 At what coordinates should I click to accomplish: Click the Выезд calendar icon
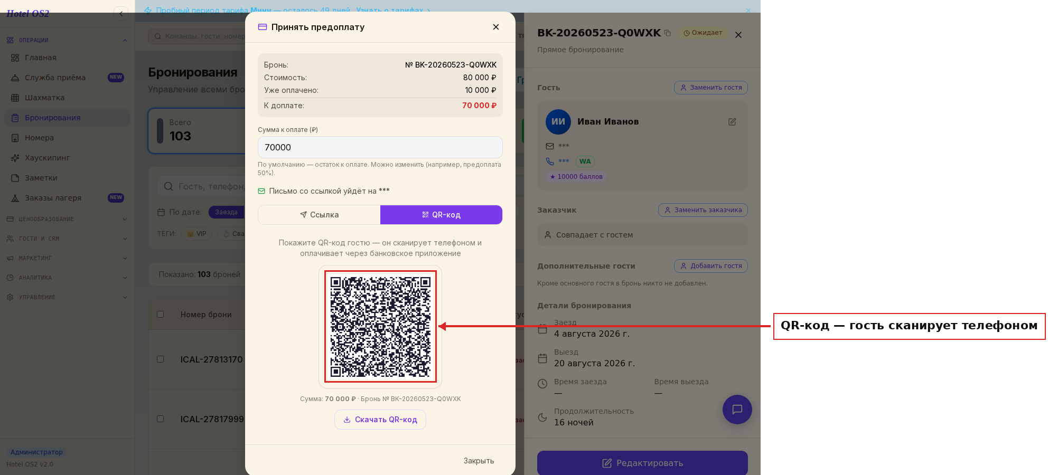coord(542,358)
